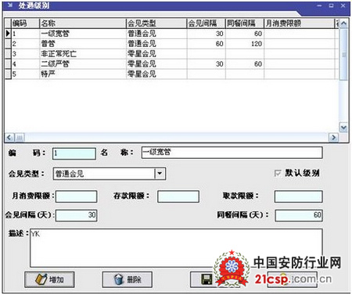The height and width of the screenshot is (295, 352).
Task: Select the row 1 indicator arrow
Action: point(8,34)
